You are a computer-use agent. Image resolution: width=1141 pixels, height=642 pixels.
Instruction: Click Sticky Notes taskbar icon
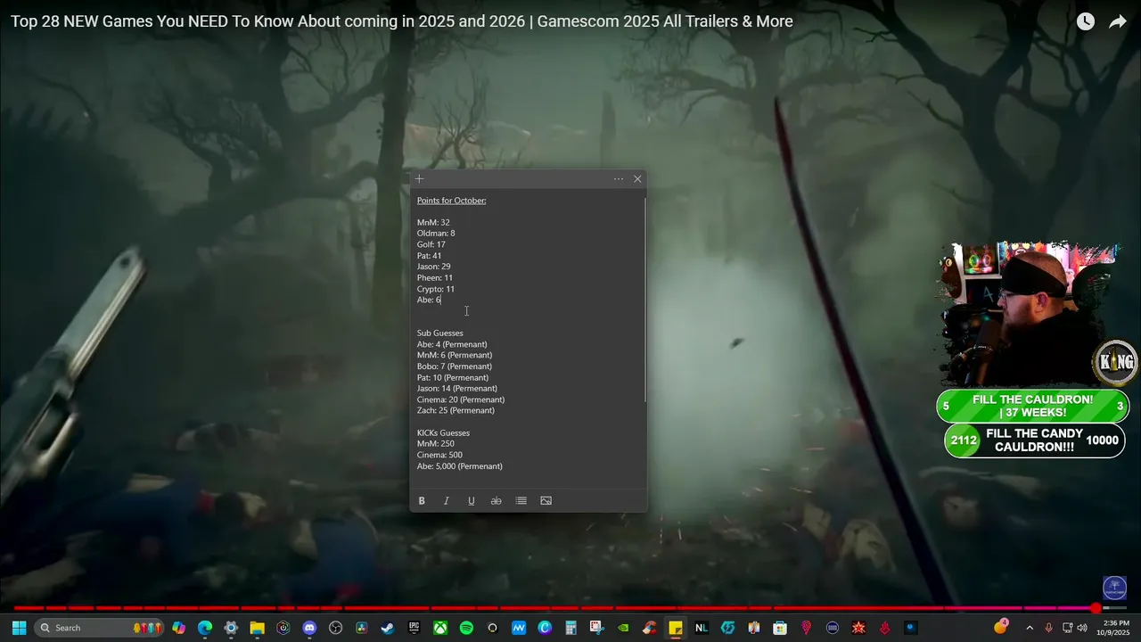(676, 628)
